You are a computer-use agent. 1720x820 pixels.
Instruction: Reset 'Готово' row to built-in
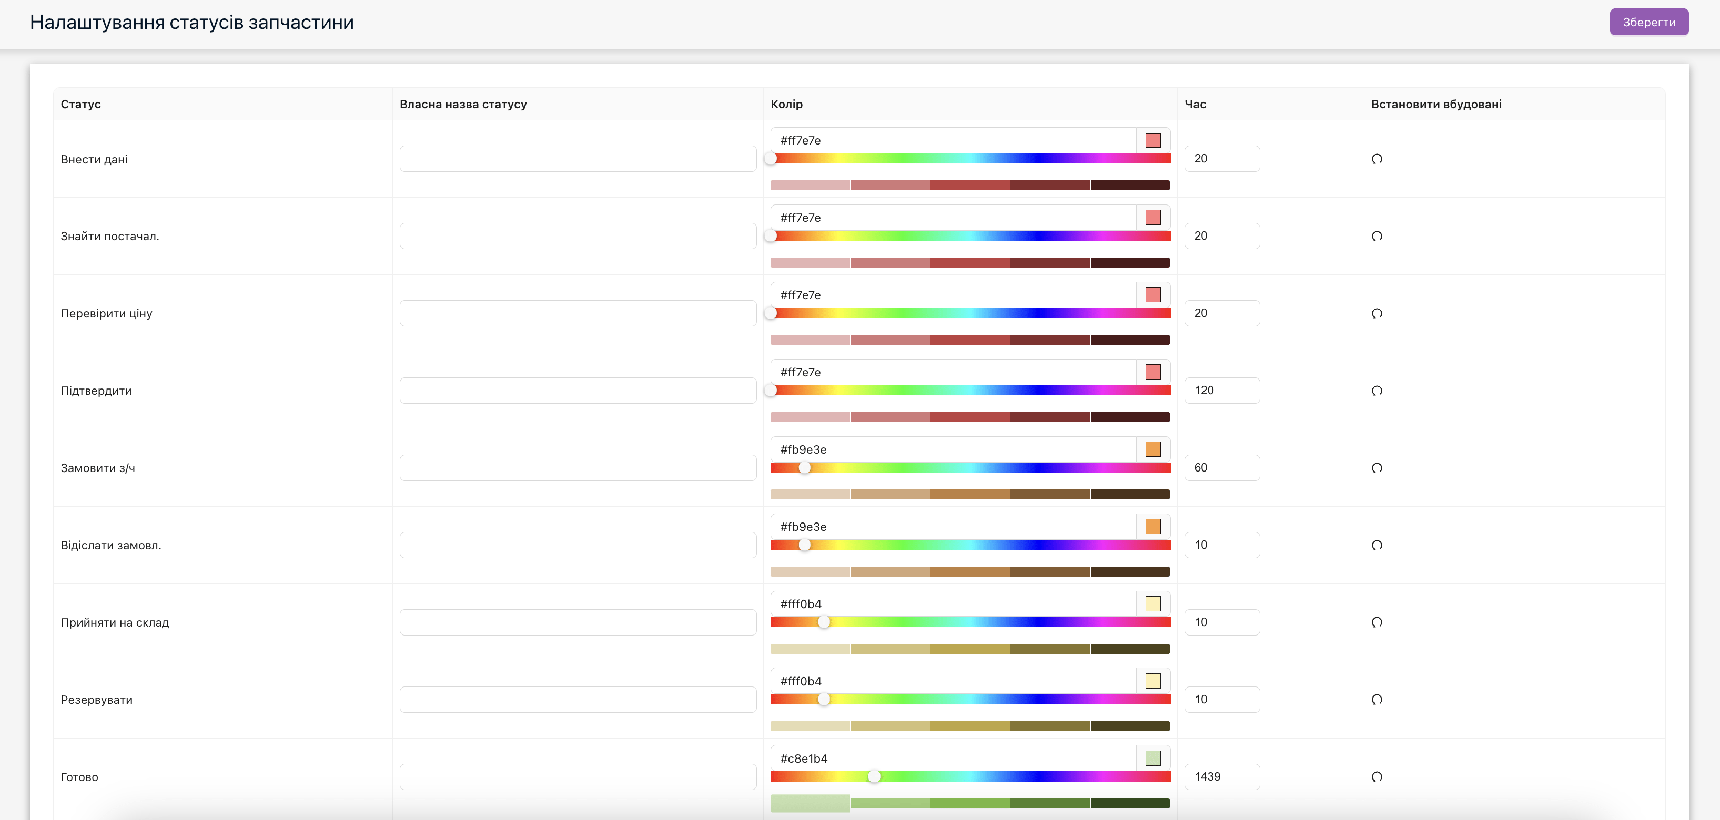(x=1376, y=776)
